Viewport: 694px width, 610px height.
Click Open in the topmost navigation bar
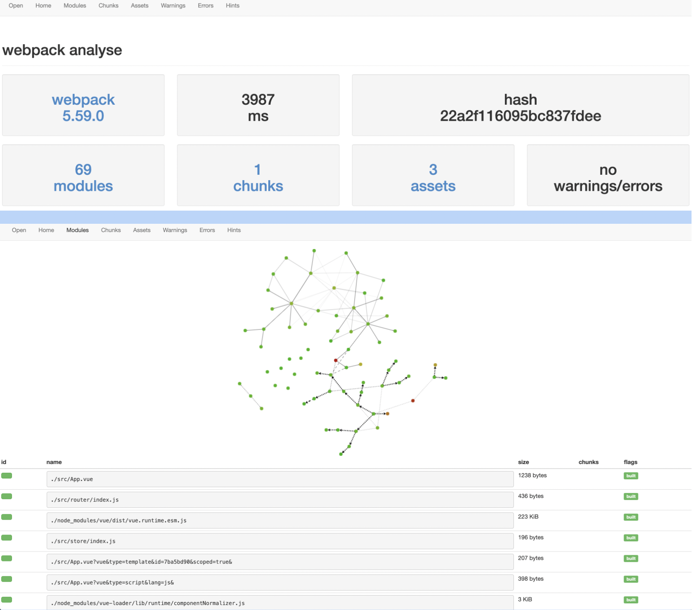[x=16, y=6]
